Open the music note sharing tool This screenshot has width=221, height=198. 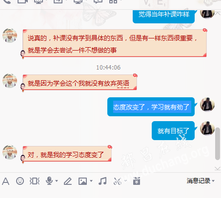click(102, 181)
